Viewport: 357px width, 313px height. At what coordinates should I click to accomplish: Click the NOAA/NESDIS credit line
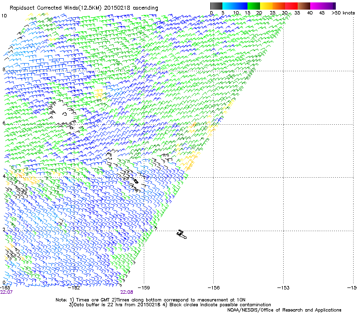(x=284, y=310)
